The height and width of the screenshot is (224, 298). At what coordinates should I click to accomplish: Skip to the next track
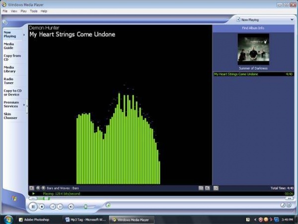coord(60,207)
